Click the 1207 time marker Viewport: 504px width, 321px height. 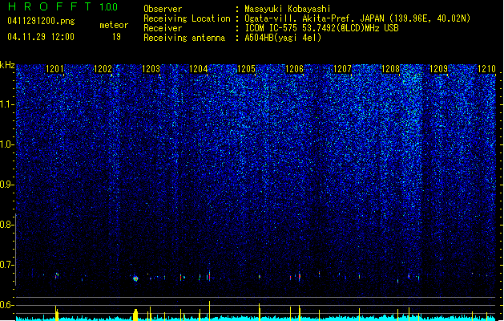click(343, 69)
